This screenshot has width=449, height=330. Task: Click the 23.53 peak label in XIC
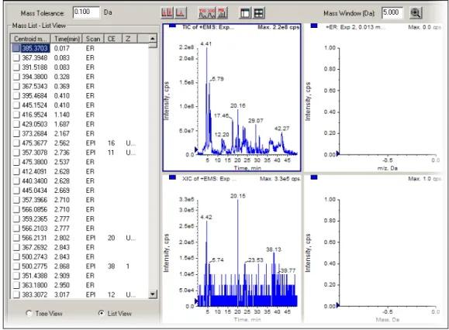click(x=255, y=260)
